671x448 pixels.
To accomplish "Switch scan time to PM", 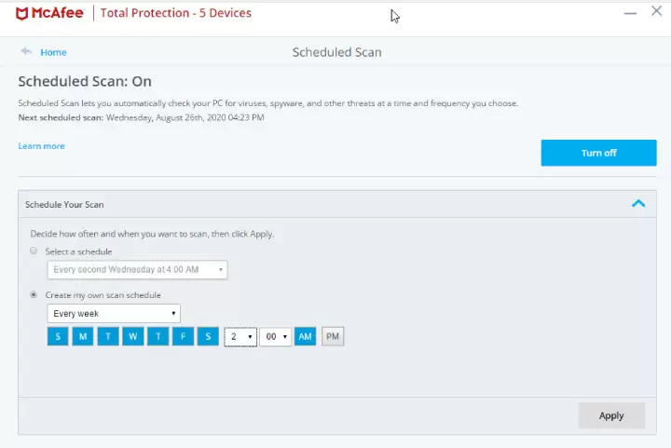I will (x=333, y=336).
